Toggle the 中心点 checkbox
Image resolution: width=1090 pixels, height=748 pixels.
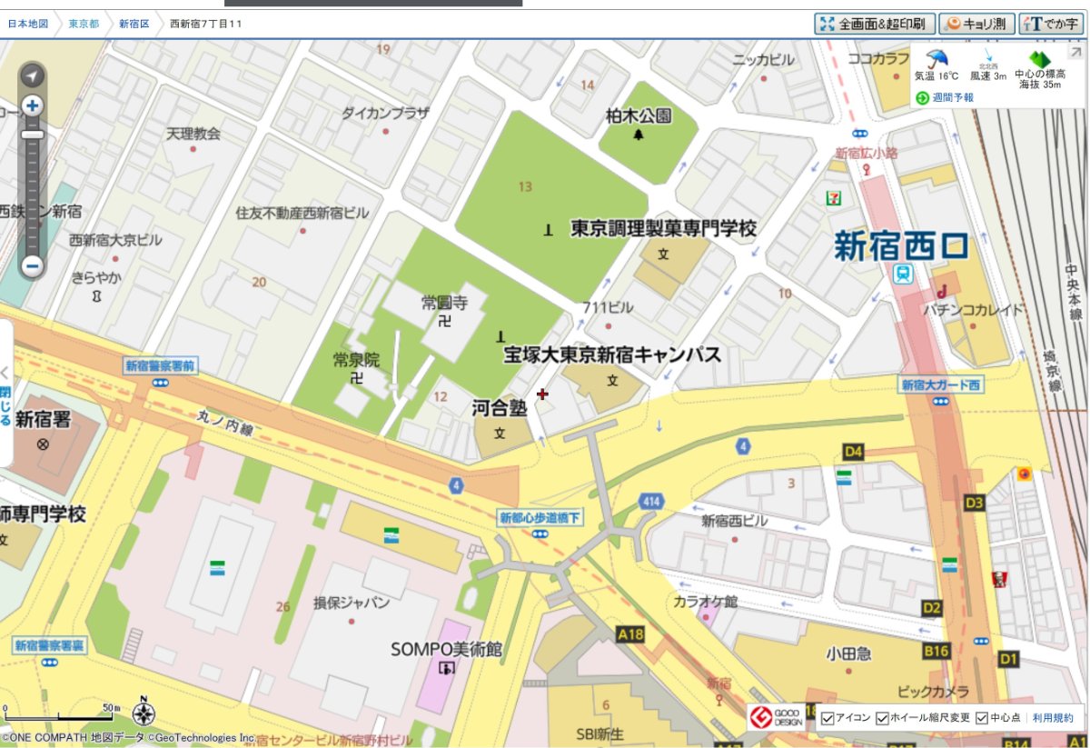[x=982, y=718]
